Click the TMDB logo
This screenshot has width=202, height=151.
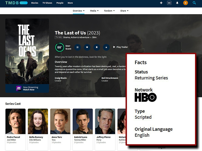(17, 3)
